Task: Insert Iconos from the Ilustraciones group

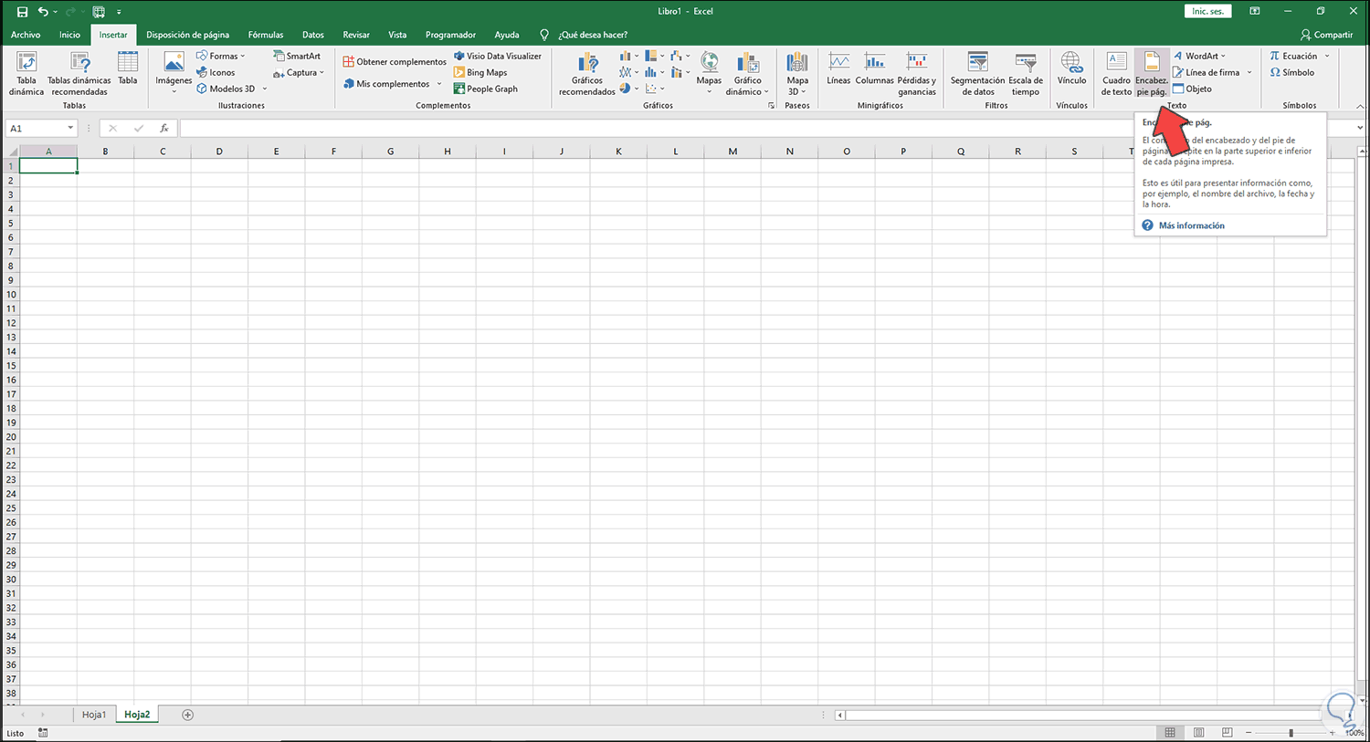Action: (x=216, y=72)
